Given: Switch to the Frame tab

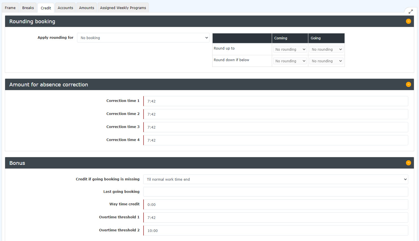Looking at the screenshot, I should pos(10,8).
